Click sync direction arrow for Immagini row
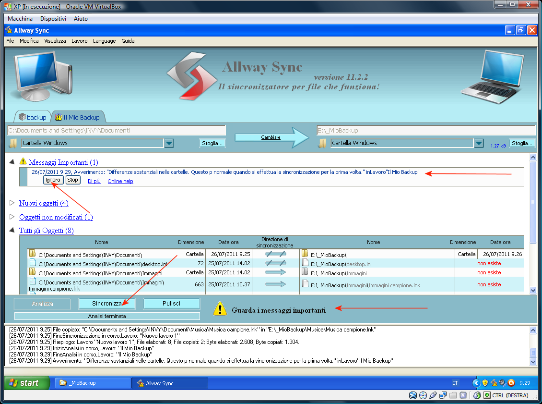 click(275, 272)
